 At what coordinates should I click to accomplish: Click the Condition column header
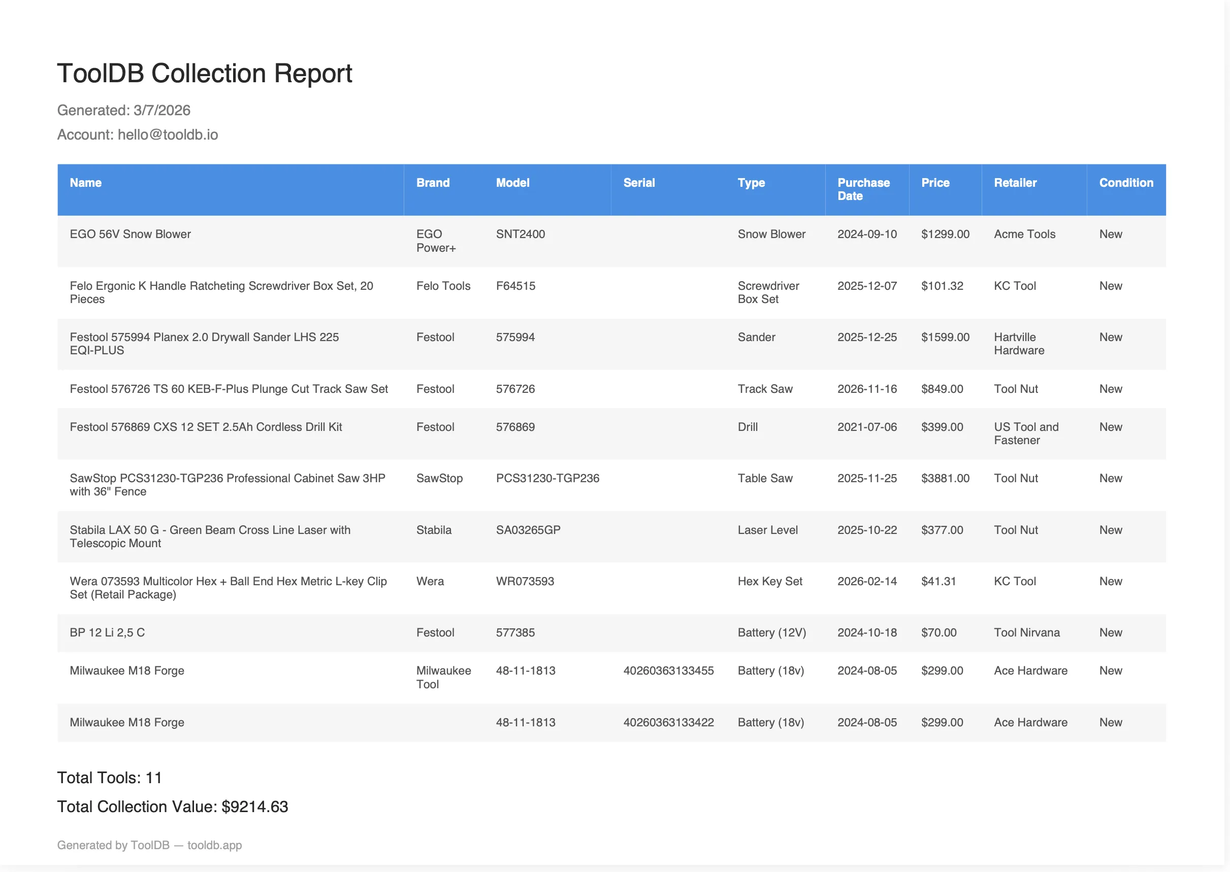(1126, 183)
